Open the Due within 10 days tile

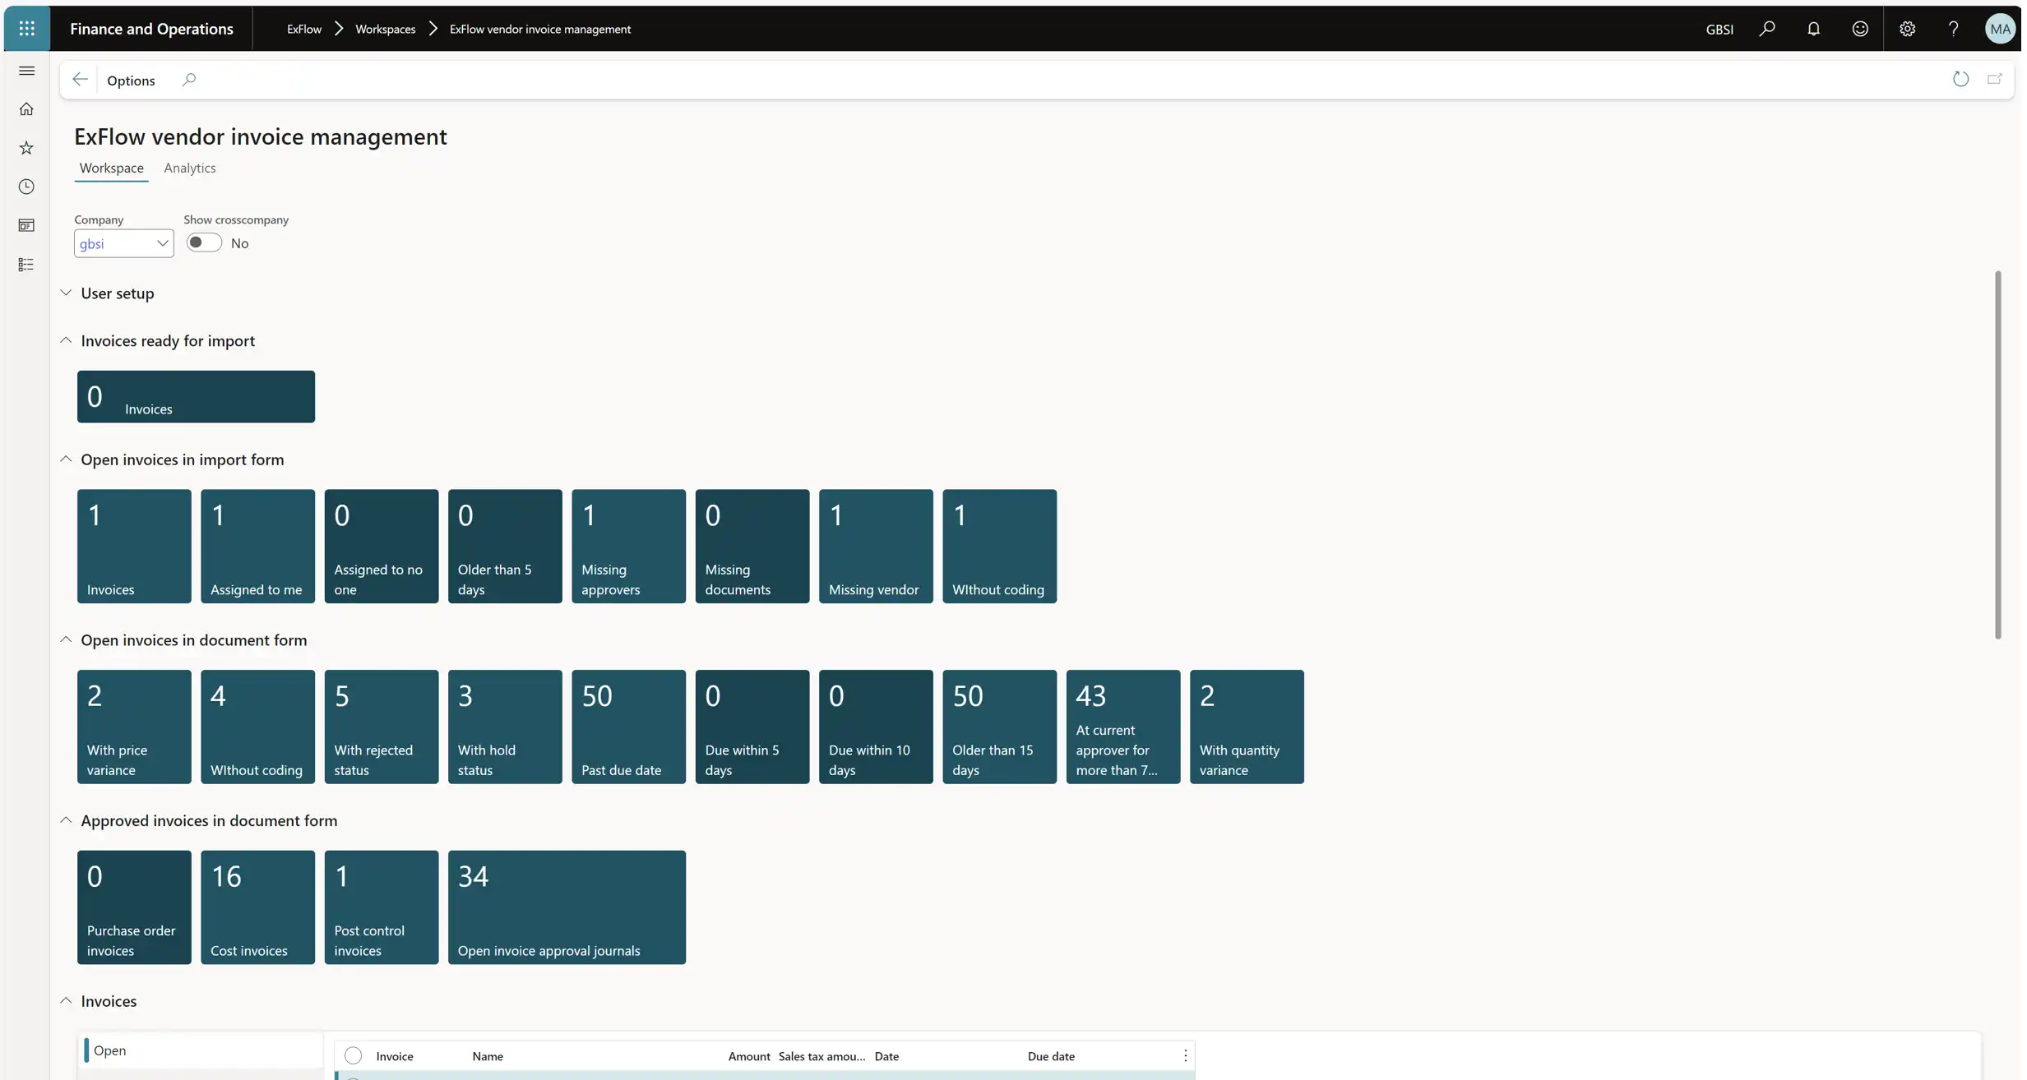click(x=876, y=727)
